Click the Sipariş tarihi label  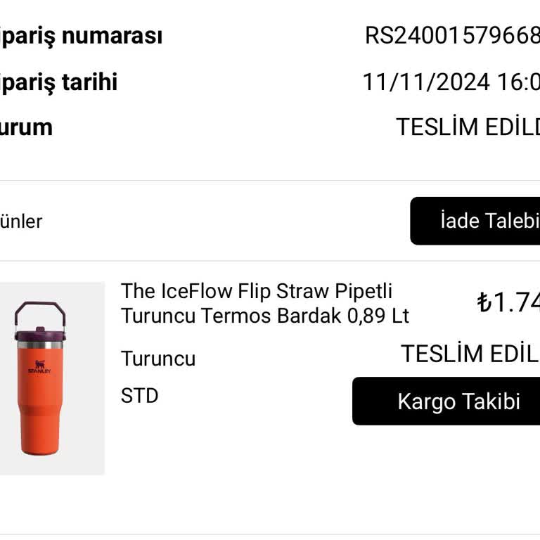tap(58, 83)
